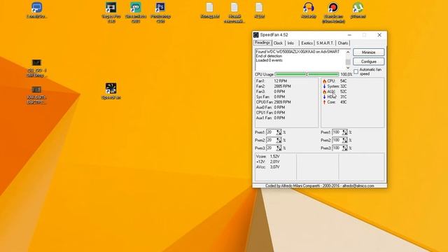This screenshot has width=448, height=252.
Task: Open the Photoshop CS6 desktop shortcut
Action: tap(160, 13)
